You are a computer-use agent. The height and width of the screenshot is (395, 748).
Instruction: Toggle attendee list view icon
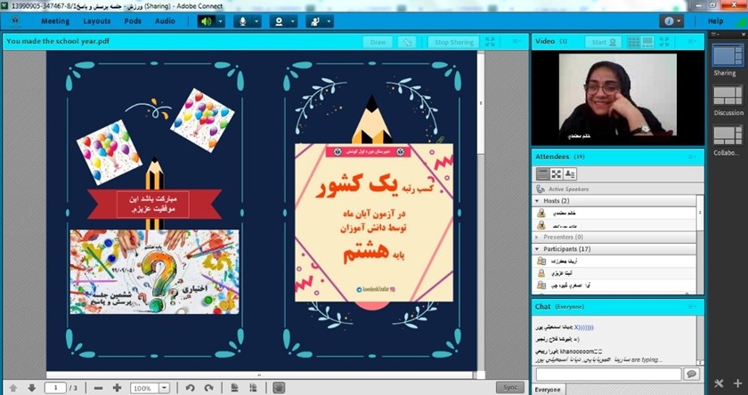541,173
